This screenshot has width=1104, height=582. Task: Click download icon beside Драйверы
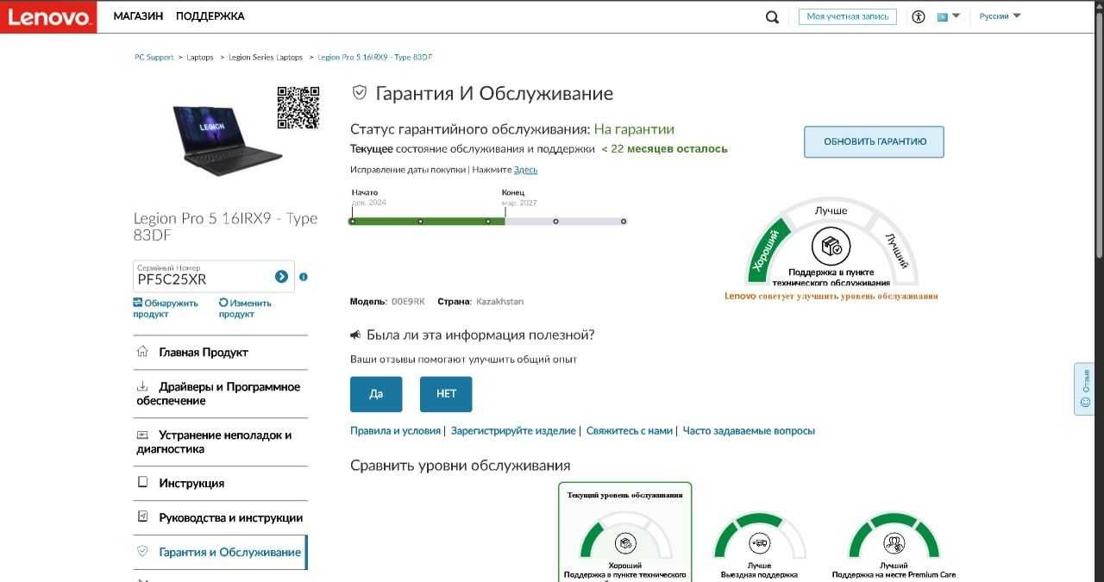click(x=142, y=387)
